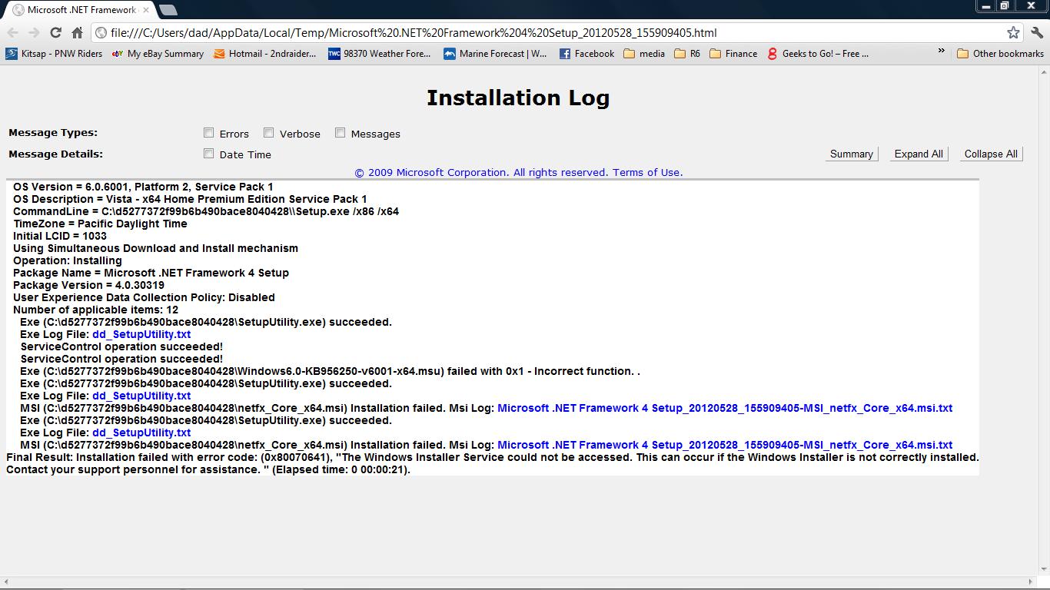The image size is (1050, 590).
Task: Toggle the Date Time details checkbox
Action: 208,154
